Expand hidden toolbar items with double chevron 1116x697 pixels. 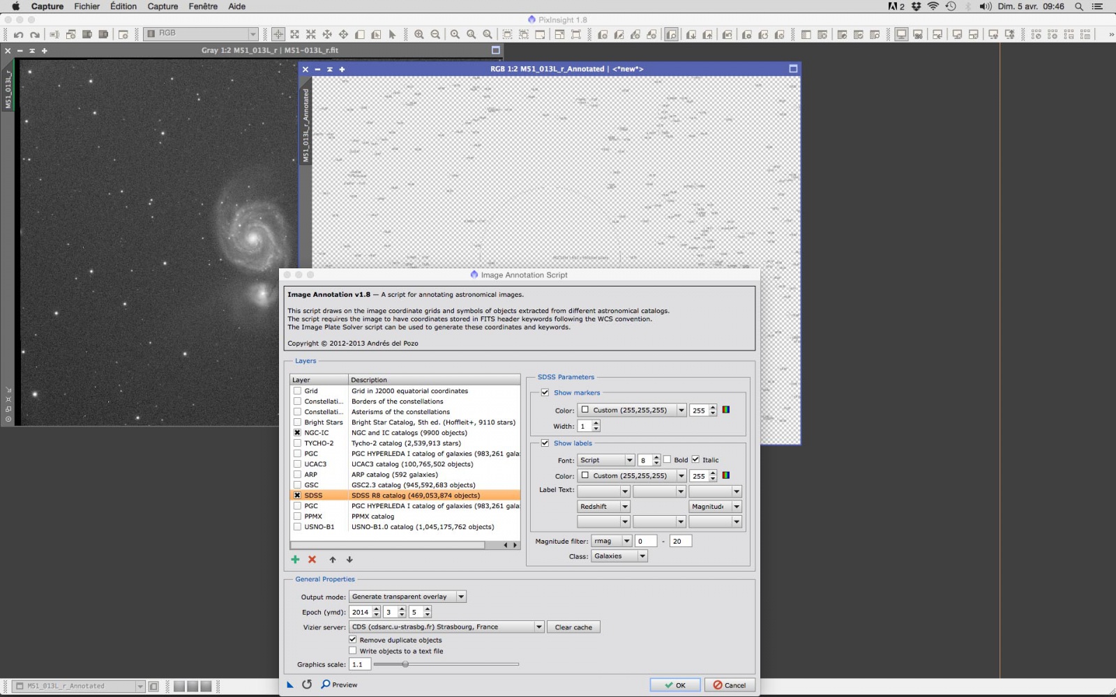click(x=1110, y=34)
